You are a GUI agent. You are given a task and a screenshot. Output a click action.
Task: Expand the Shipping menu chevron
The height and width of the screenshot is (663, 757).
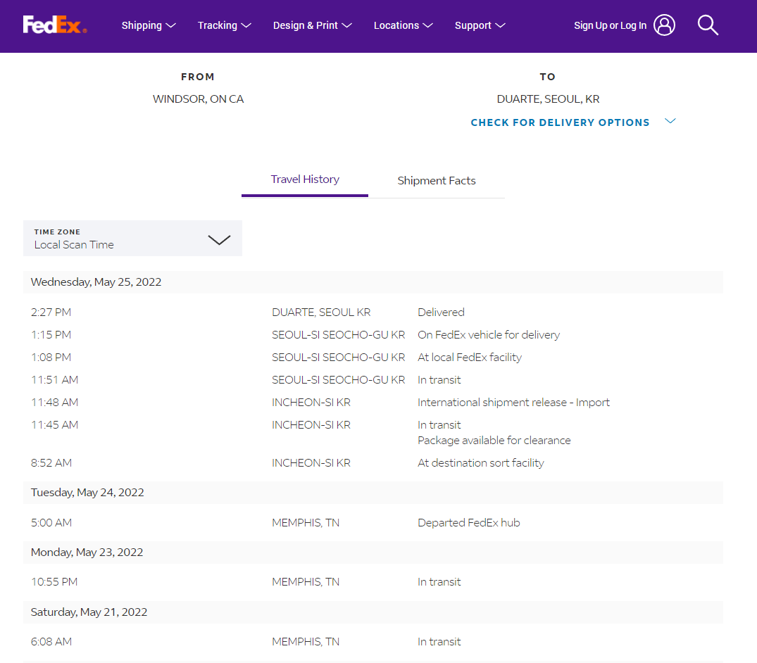tap(171, 25)
